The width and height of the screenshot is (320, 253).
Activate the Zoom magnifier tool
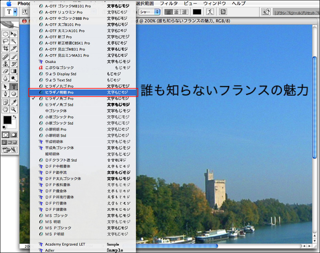click(14, 109)
